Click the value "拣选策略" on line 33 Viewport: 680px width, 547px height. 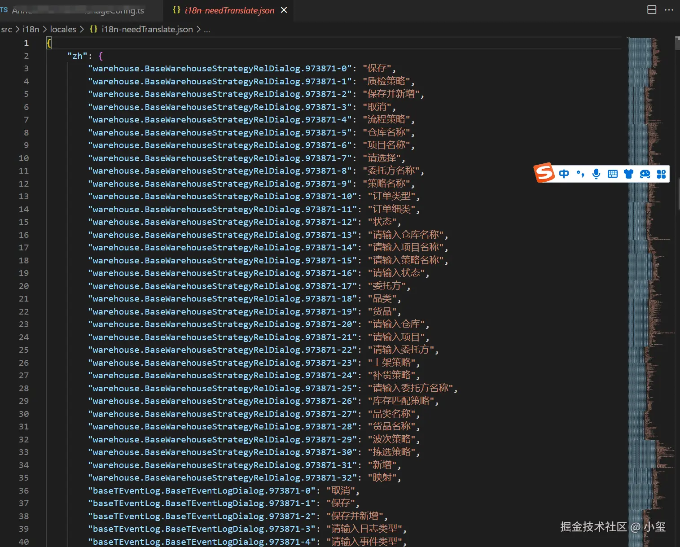click(392, 452)
